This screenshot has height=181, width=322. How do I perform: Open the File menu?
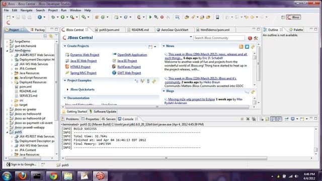click(x=6, y=10)
